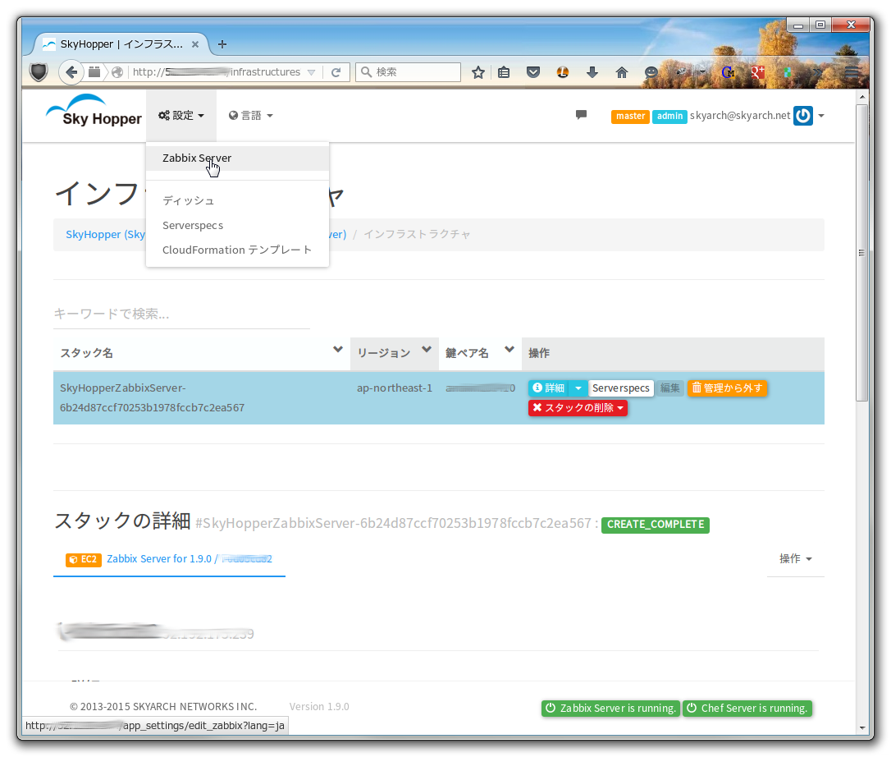Click the admin badge label
Viewport: 891px width, 757px height.
point(670,116)
